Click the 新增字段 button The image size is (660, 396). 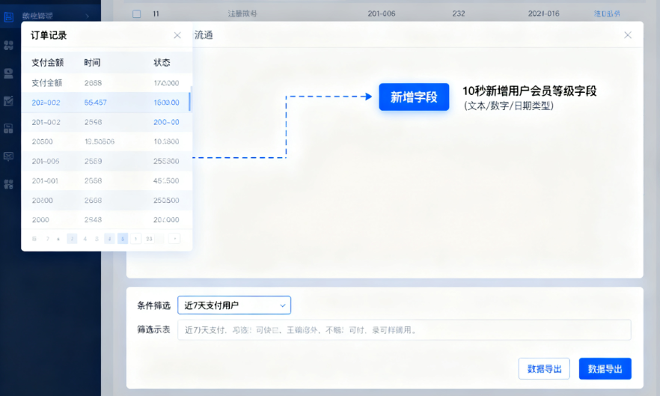point(414,97)
